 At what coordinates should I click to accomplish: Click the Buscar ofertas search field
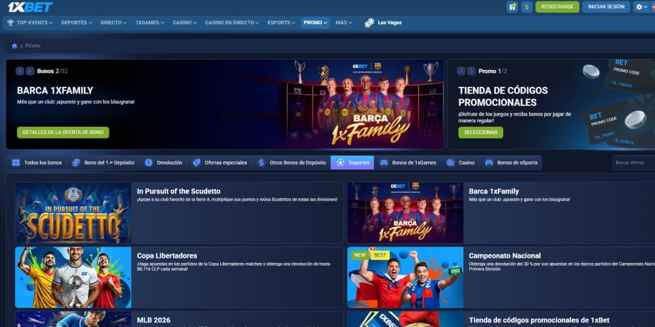click(x=633, y=163)
